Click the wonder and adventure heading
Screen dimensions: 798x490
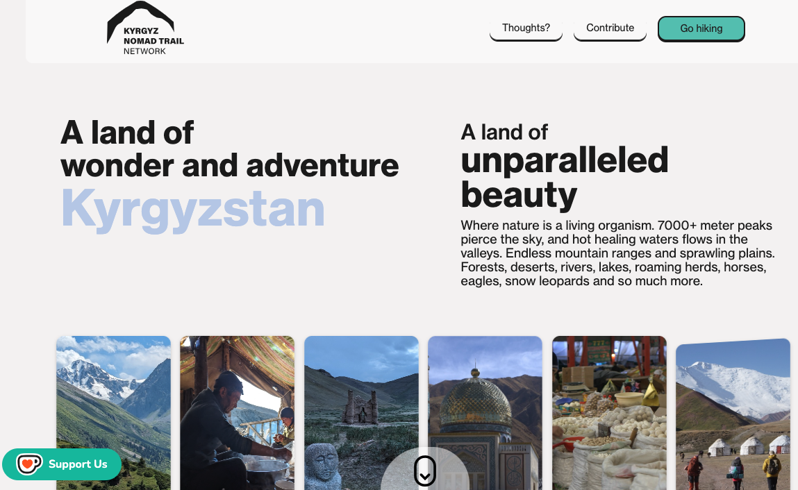tap(229, 165)
